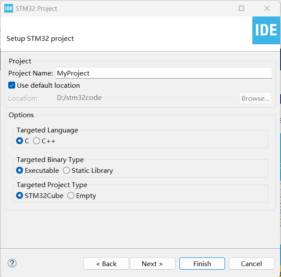The width and height of the screenshot is (281, 277).
Task: Click the Targeted Language group label
Action: (x=47, y=130)
